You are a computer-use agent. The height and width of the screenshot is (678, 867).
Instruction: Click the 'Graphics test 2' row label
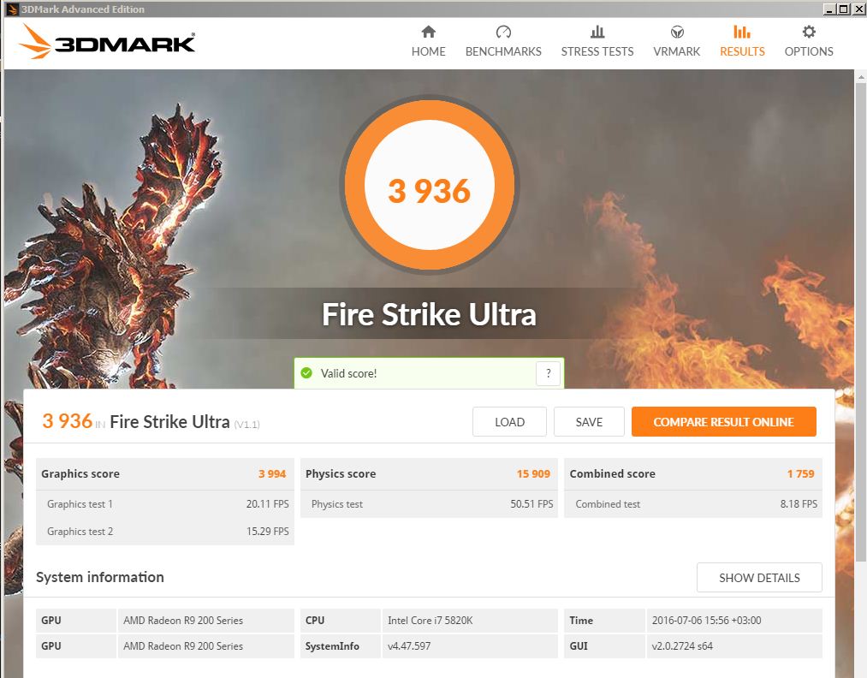[x=80, y=532]
